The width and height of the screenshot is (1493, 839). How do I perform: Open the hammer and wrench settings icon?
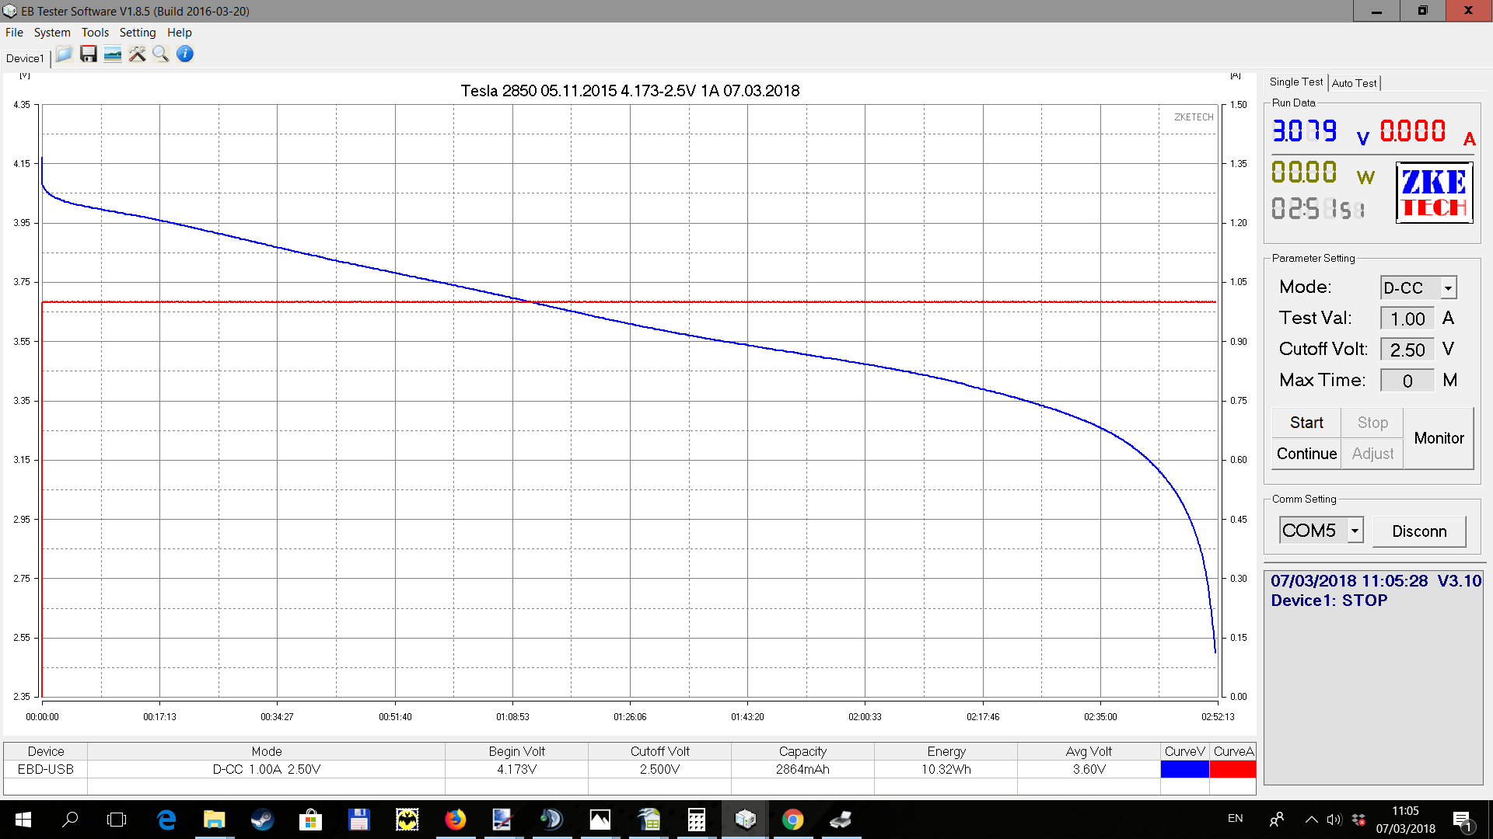pyautogui.click(x=137, y=54)
